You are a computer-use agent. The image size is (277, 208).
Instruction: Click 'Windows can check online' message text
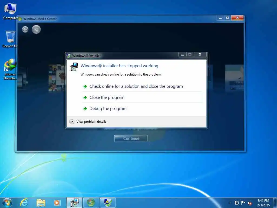click(x=121, y=74)
